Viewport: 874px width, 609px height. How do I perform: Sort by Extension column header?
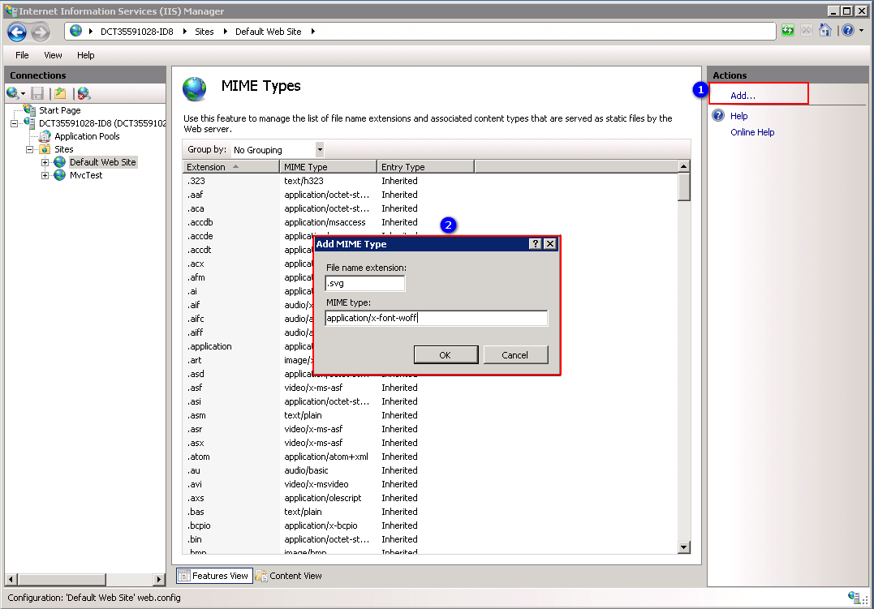230,166
